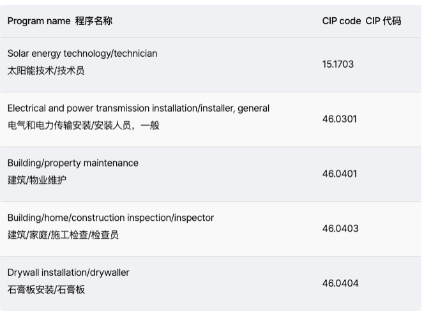Click CIP code 15.1703
The height and width of the screenshot is (314, 424).
click(x=338, y=64)
